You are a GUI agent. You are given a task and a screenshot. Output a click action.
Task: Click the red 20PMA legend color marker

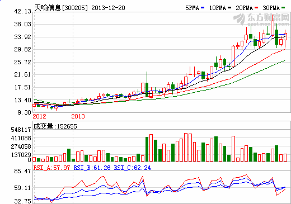[x=256, y=8]
